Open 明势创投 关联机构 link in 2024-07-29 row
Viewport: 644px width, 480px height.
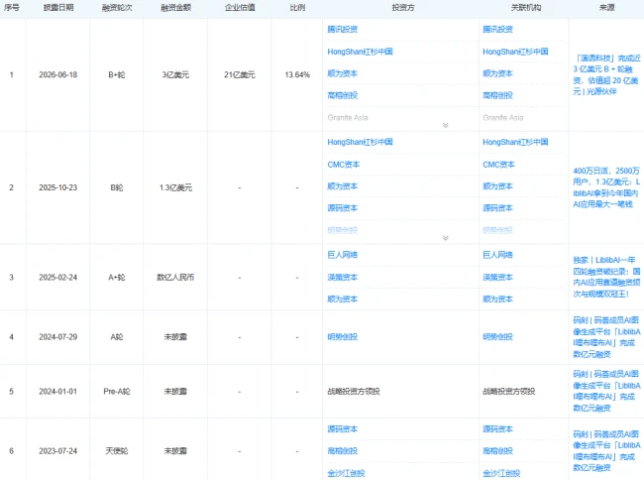coord(497,337)
